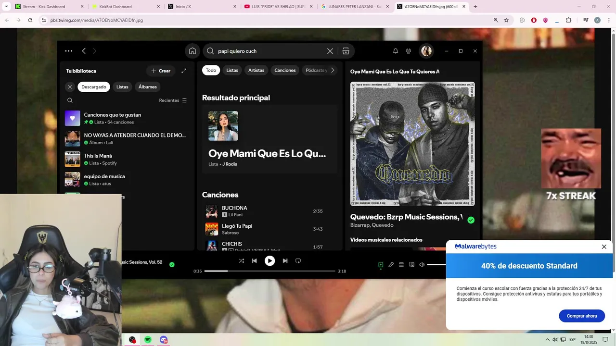The width and height of the screenshot is (616, 346).
Task: Toggle shuffle in the Spotify player
Action: (x=242, y=261)
